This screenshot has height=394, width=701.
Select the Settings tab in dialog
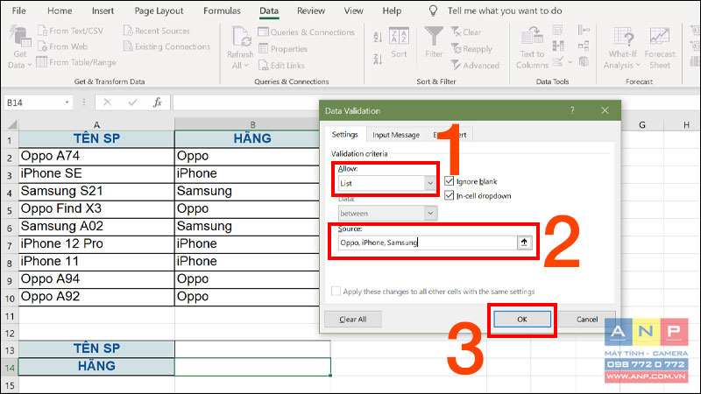tap(344, 134)
